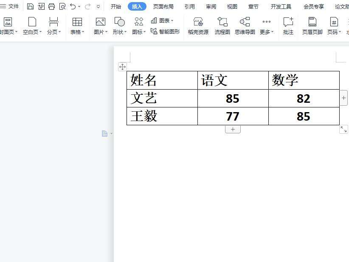Click the 图片 insert picture icon
The height and width of the screenshot is (262, 349).
[x=100, y=22]
